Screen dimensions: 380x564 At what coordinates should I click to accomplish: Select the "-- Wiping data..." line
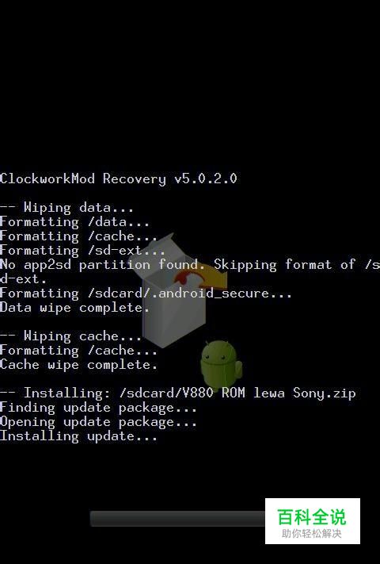coord(66,208)
